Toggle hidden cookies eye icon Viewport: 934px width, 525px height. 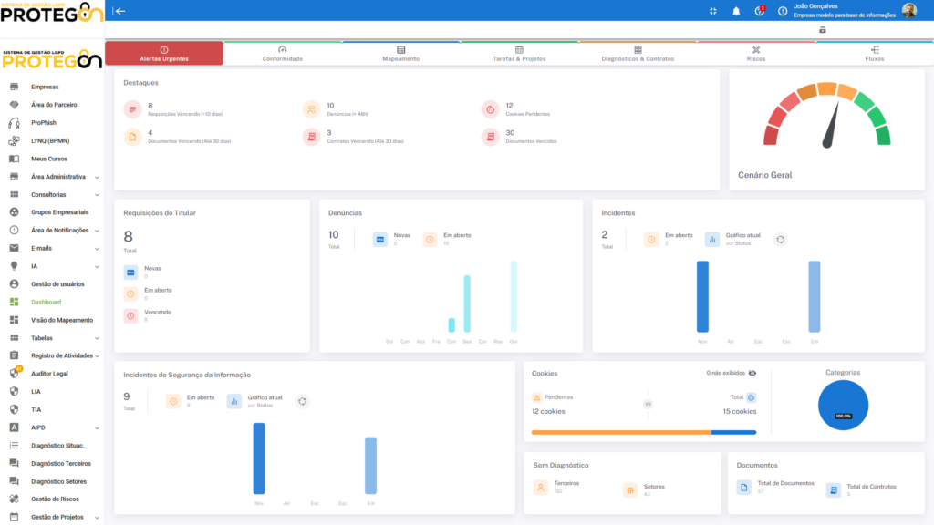[752, 374]
